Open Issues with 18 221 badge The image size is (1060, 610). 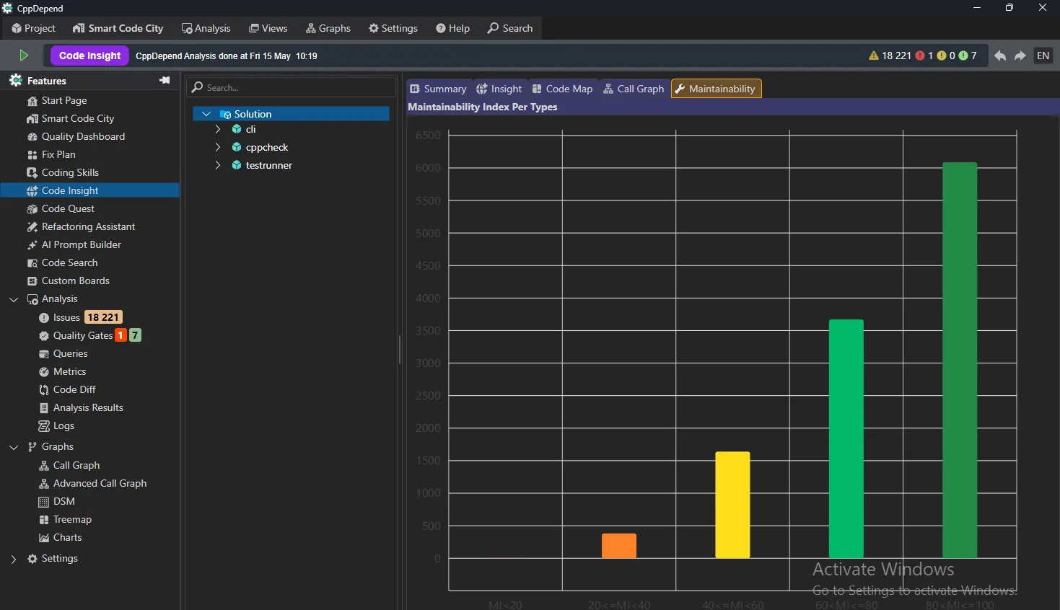[81, 317]
